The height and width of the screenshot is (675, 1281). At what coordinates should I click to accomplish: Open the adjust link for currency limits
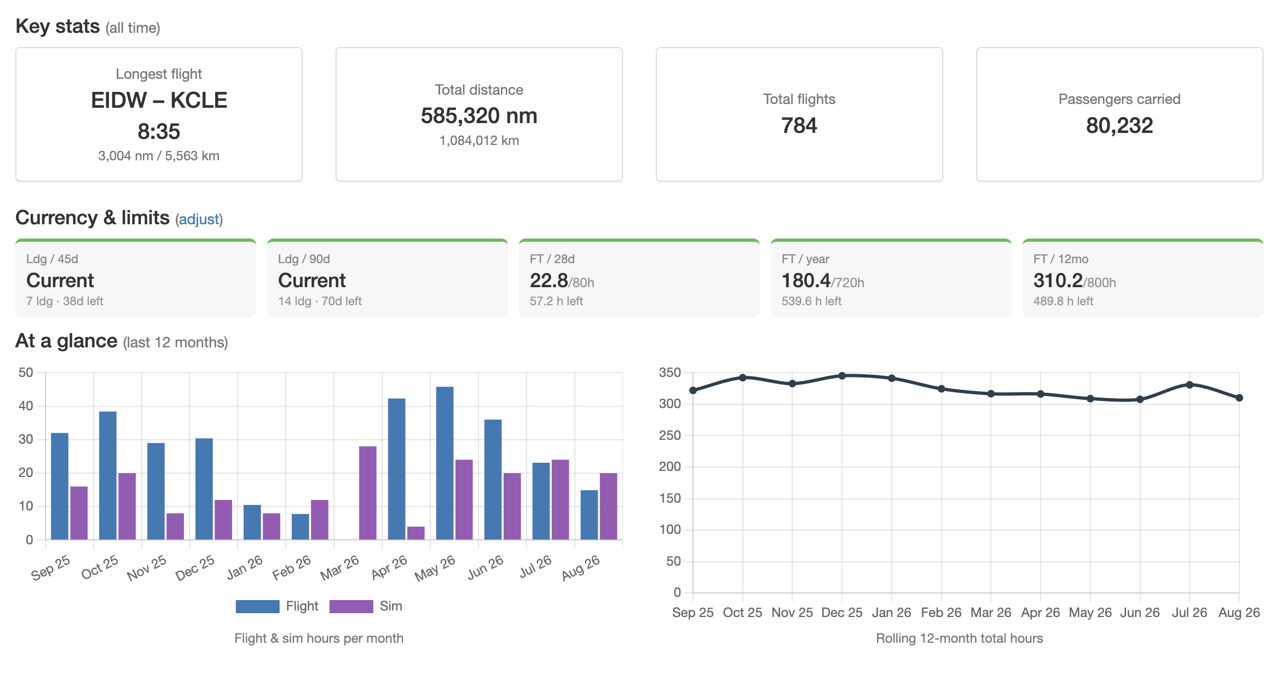click(199, 219)
